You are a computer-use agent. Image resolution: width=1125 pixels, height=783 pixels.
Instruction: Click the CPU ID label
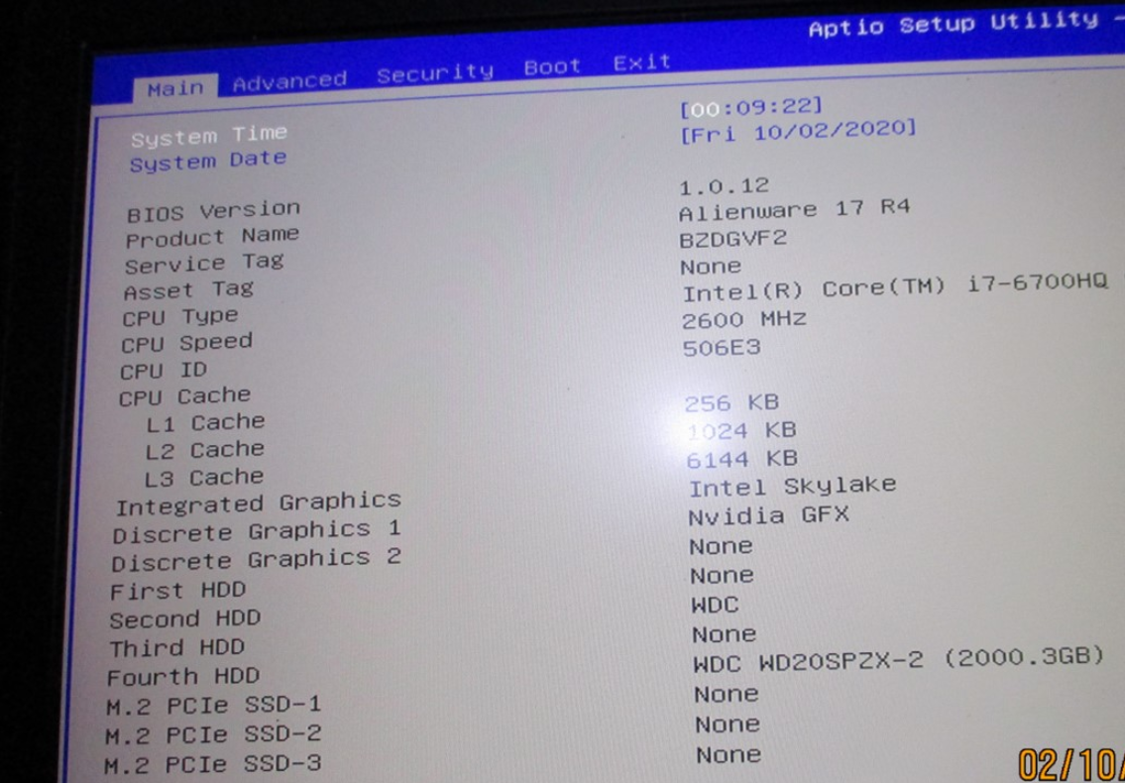(163, 371)
